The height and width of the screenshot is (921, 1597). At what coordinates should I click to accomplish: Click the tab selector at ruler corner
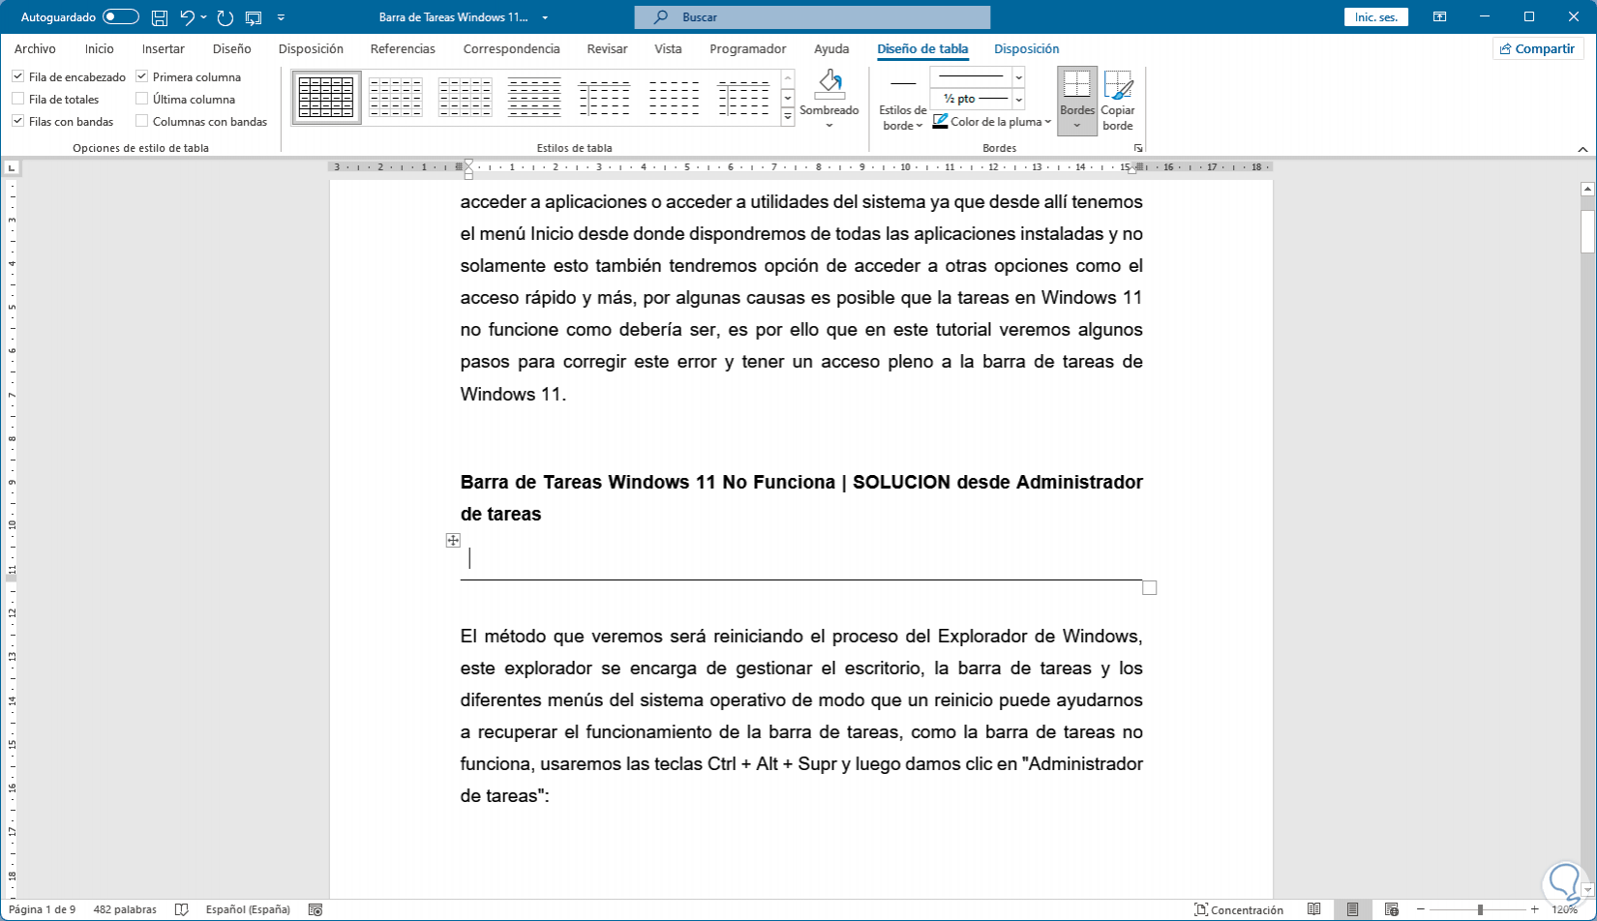pos(12,167)
